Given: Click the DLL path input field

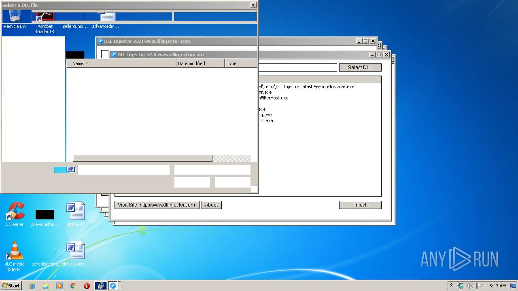Looking at the screenshot, I should tap(297, 67).
